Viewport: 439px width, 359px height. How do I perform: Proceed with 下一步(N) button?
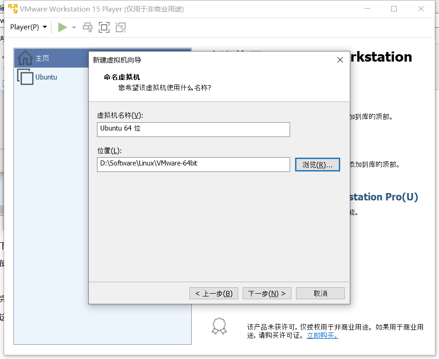click(x=267, y=293)
